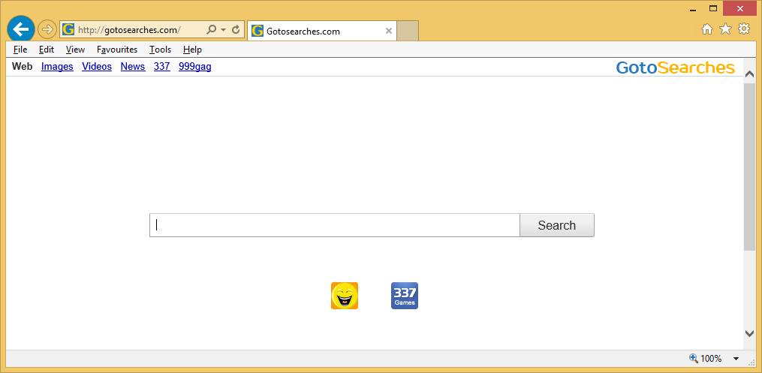Expand the zoom level dropdown arrow
The height and width of the screenshot is (373, 762).
pos(736,359)
